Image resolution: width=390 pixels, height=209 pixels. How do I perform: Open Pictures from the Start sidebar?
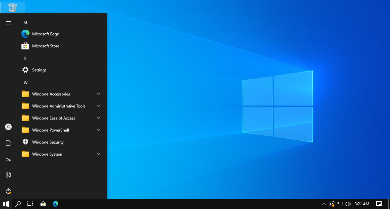[8, 159]
